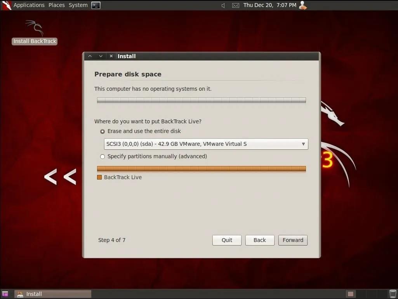Click the orange BackTrack Live legend swatch

(99, 177)
